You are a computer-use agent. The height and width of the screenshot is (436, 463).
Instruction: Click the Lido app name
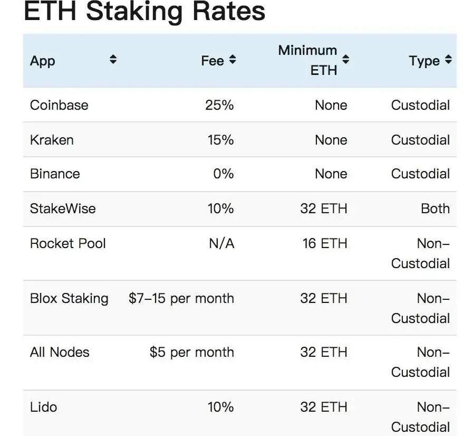point(43,407)
